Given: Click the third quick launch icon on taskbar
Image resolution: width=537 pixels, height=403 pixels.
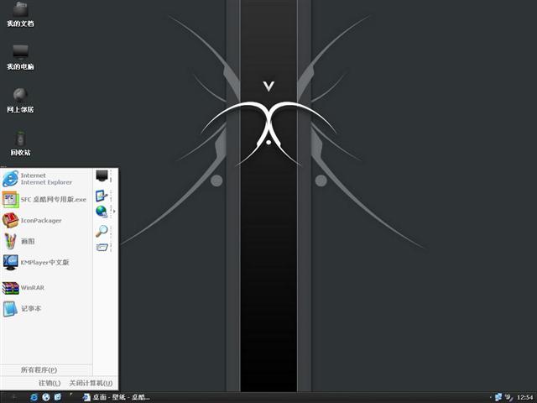Looking at the screenshot, I should 58,397.
